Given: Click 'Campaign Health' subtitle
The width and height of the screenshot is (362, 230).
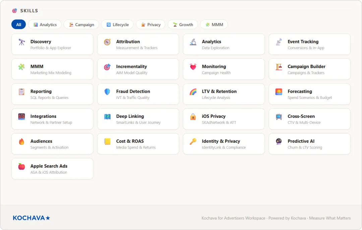Looking at the screenshot, I should [216, 73].
